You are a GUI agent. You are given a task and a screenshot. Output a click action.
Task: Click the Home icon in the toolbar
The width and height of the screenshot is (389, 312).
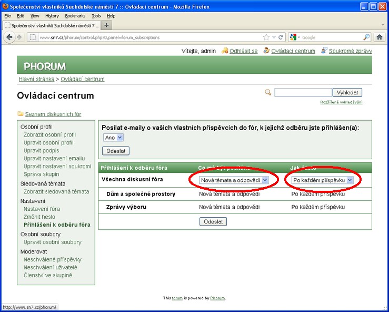coord(380,37)
